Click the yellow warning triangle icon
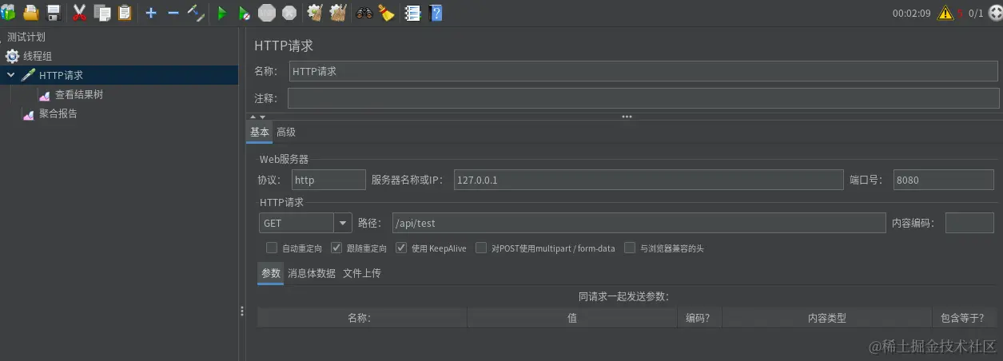The height and width of the screenshot is (361, 1003). click(x=945, y=13)
